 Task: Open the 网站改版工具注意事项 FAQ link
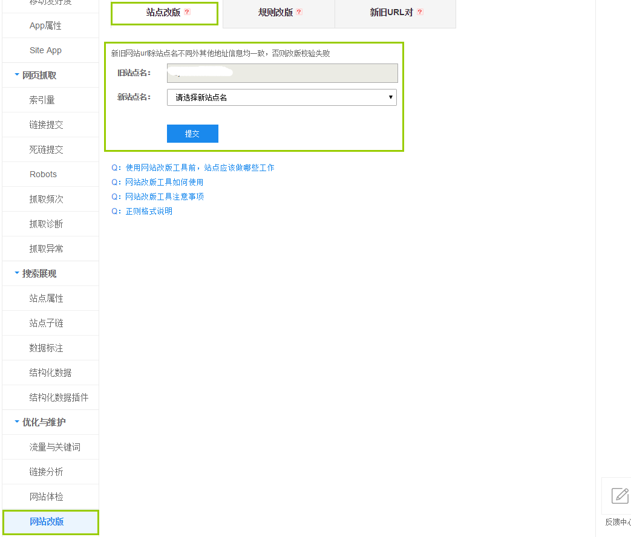pyautogui.click(x=164, y=197)
